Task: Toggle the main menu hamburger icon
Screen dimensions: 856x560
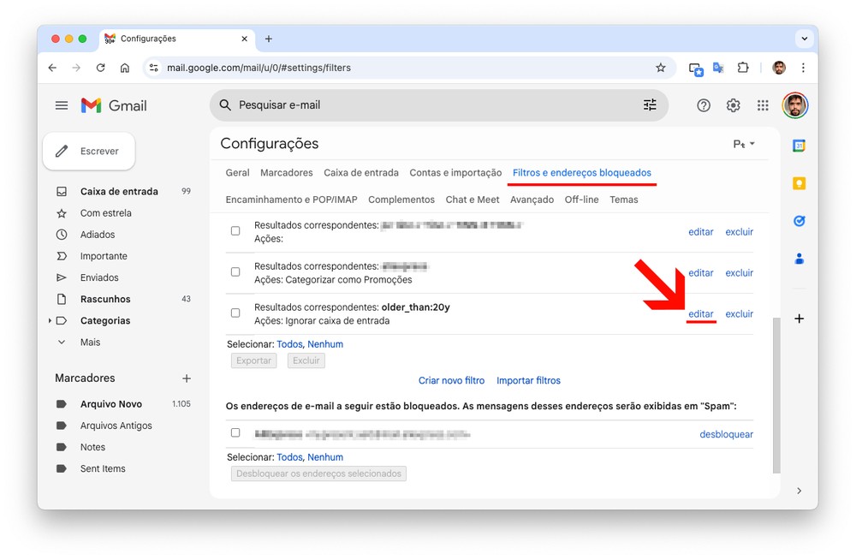Action: click(x=62, y=105)
